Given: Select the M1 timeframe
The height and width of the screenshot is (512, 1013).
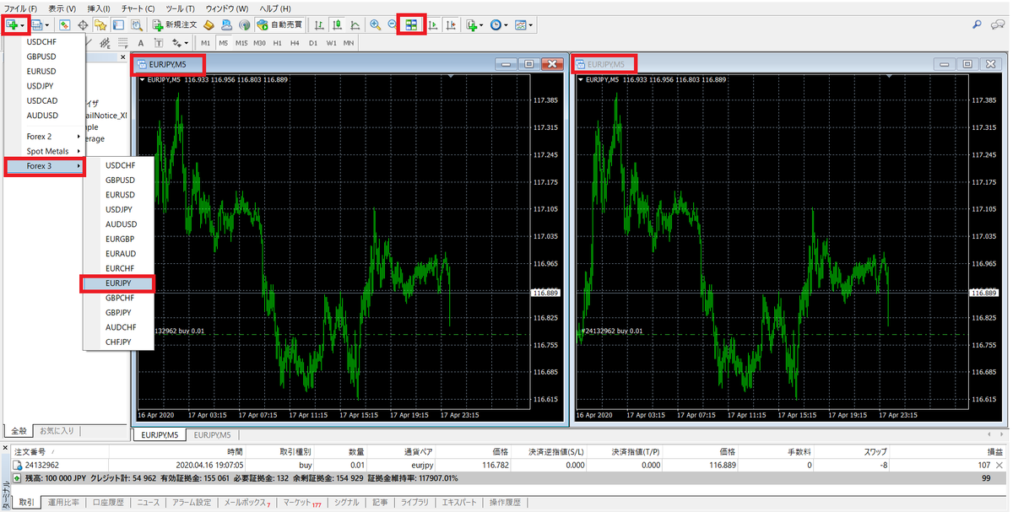Looking at the screenshot, I should click(x=205, y=43).
